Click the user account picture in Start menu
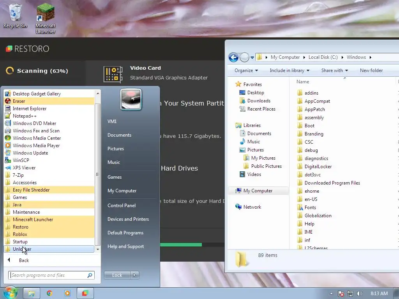The width and height of the screenshot is (399, 299). (131, 99)
